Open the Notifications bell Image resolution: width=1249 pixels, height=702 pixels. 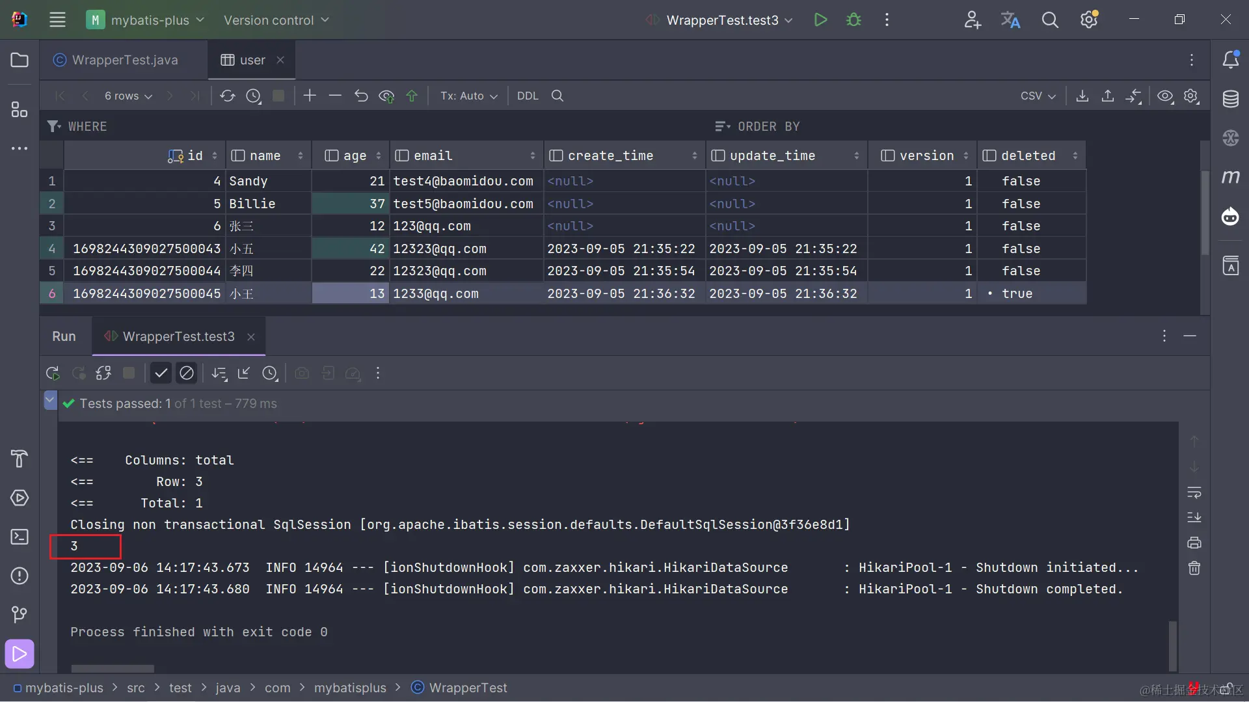(x=1231, y=60)
